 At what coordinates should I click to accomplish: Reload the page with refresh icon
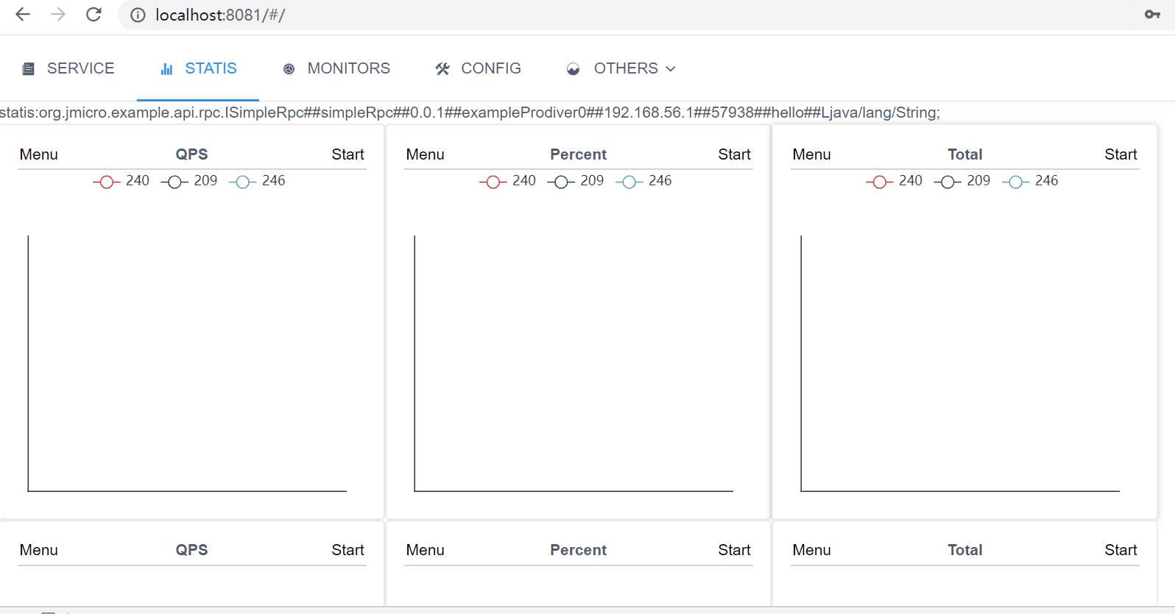tap(93, 14)
